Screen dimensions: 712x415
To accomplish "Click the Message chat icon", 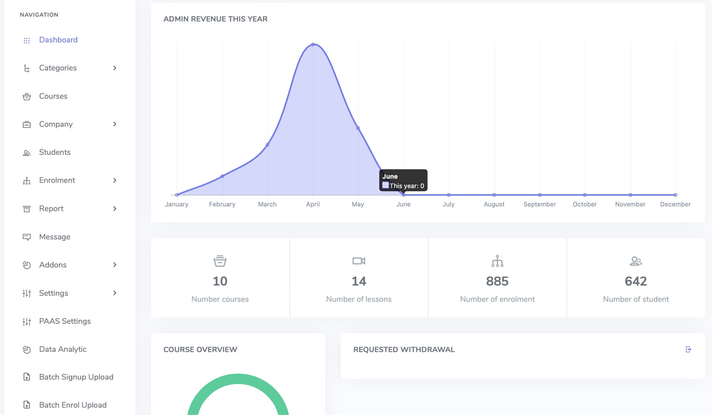I will pyautogui.click(x=26, y=237).
